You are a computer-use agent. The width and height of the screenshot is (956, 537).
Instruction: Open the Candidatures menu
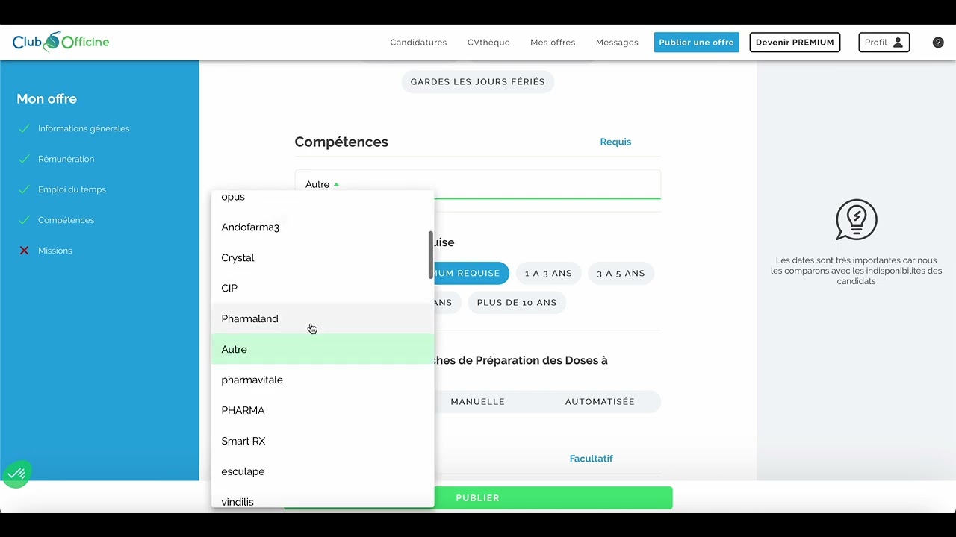(x=418, y=43)
